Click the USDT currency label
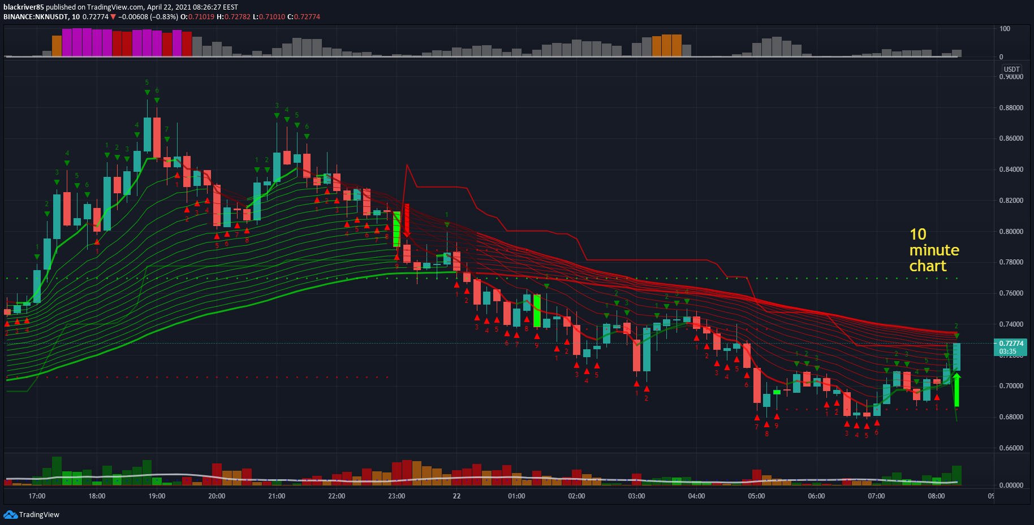Viewport: 1034px width, 525px height. click(1012, 70)
